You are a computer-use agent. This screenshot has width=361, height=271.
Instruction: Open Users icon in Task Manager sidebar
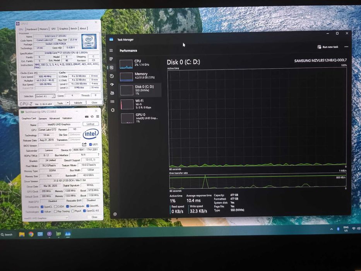[112, 93]
